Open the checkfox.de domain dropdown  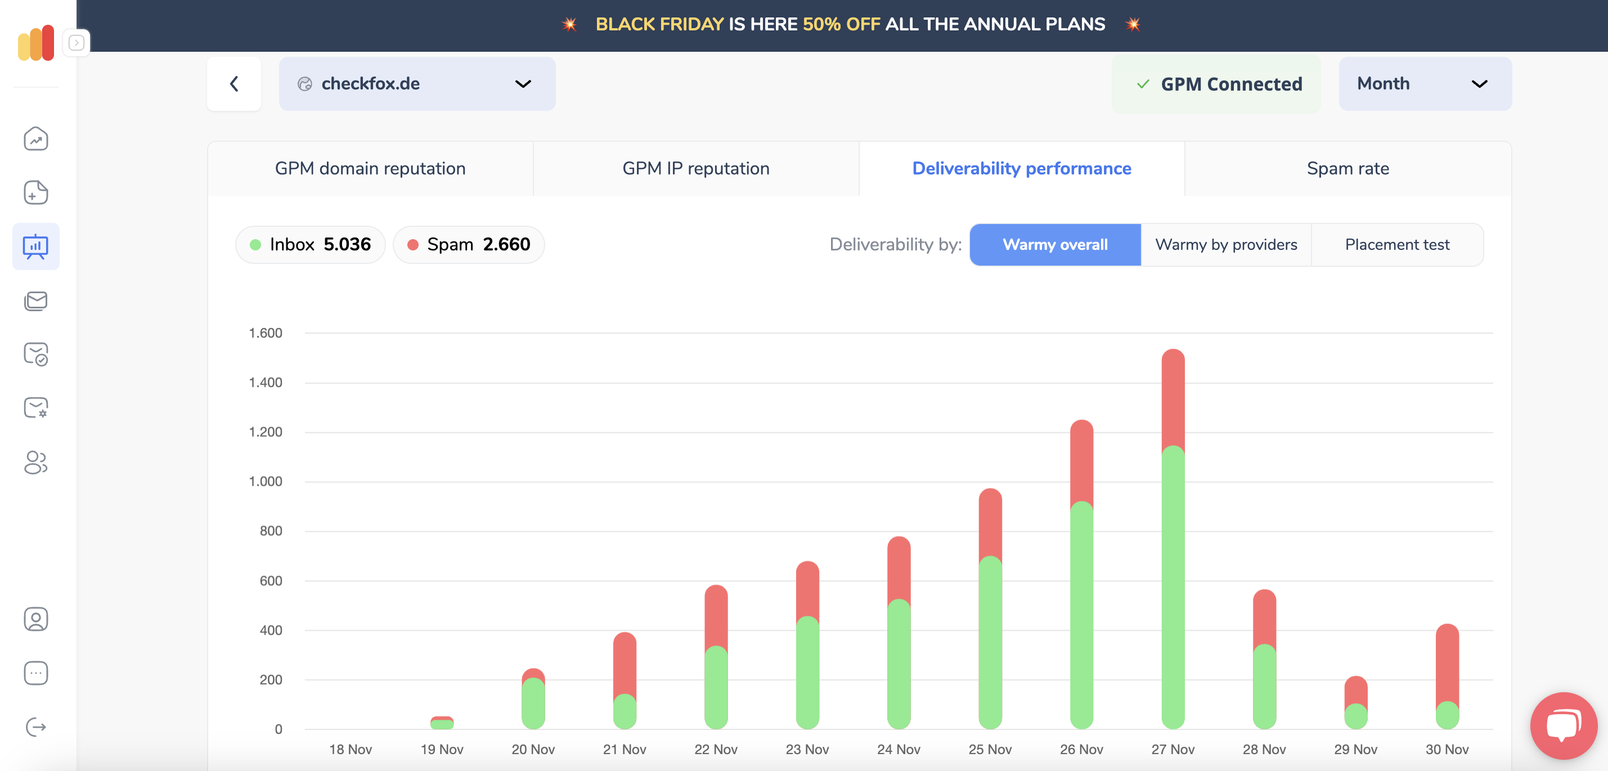[x=416, y=84]
